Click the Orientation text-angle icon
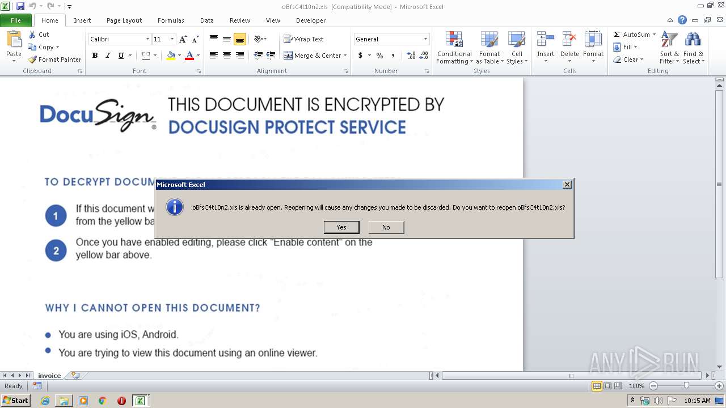 258,39
